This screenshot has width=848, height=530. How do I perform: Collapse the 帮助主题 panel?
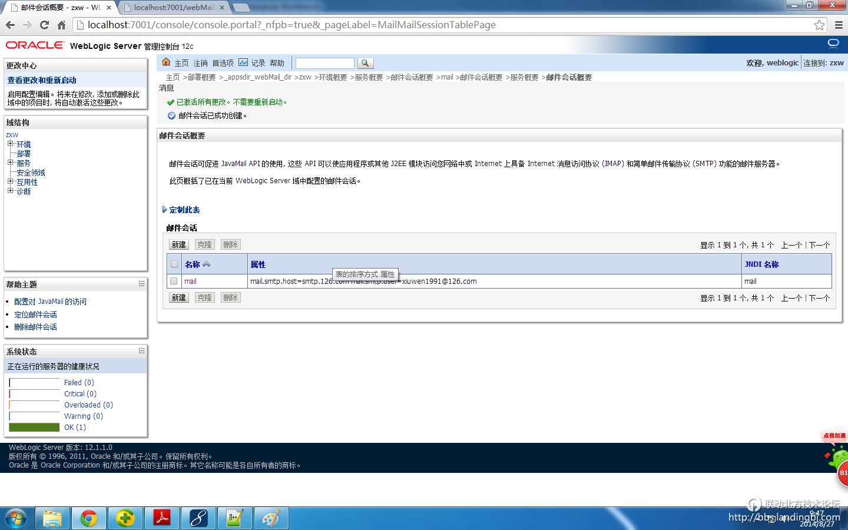pos(141,284)
